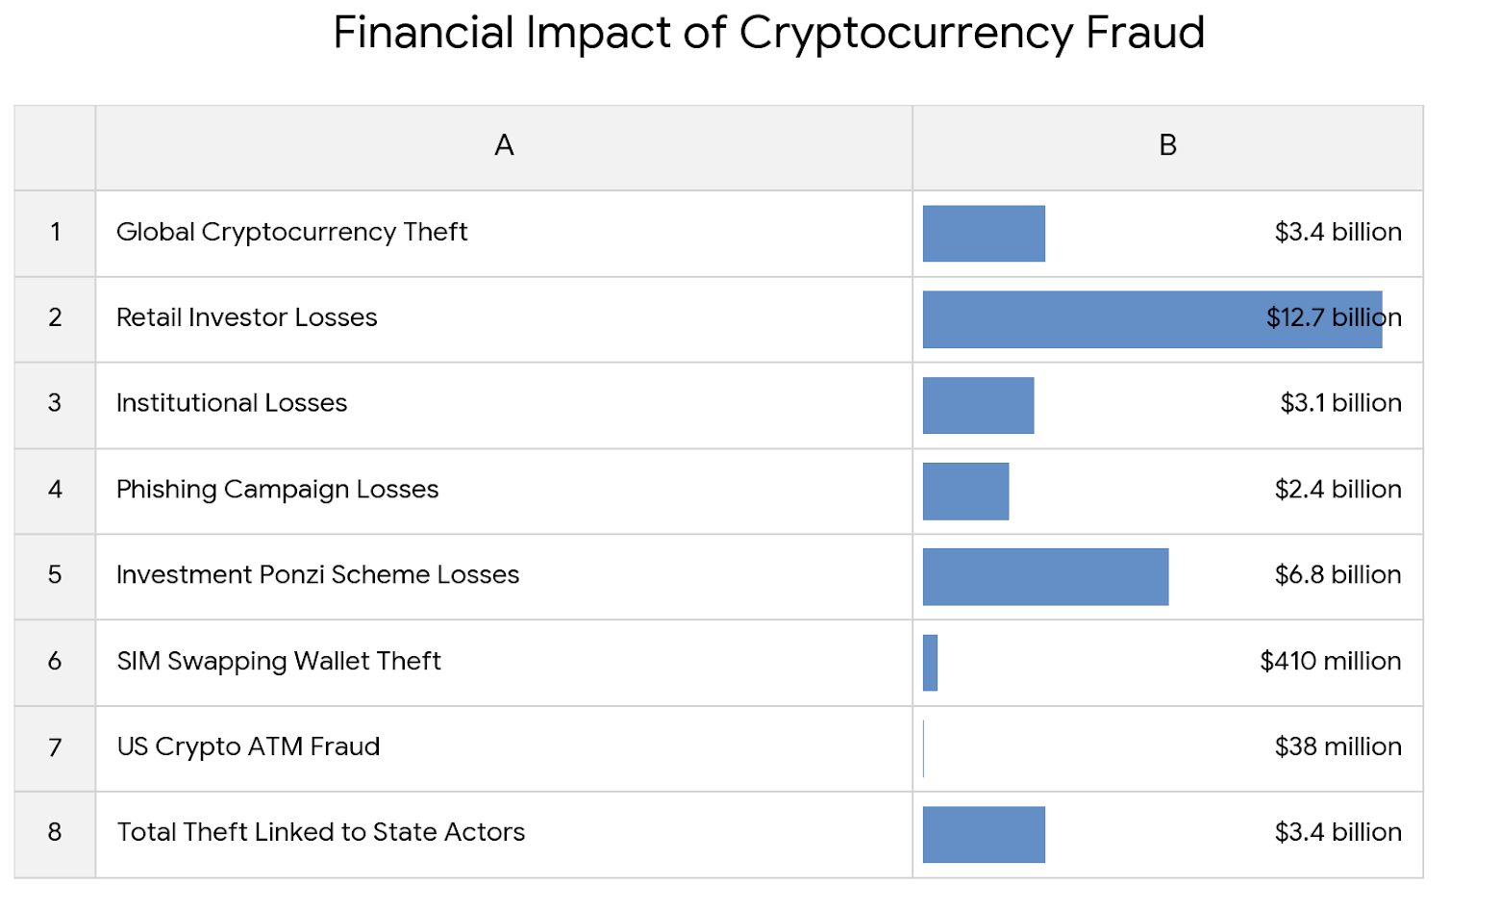Select row 8 header
The height and width of the screenshot is (910, 1500).
[55, 833]
